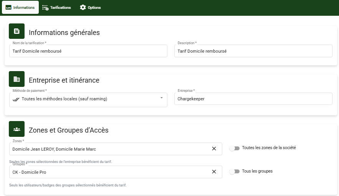Image resolution: width=339 pixels, height=196 pixels.
Task: Clear the Groupes field with X icon
Action: [214, 172]
